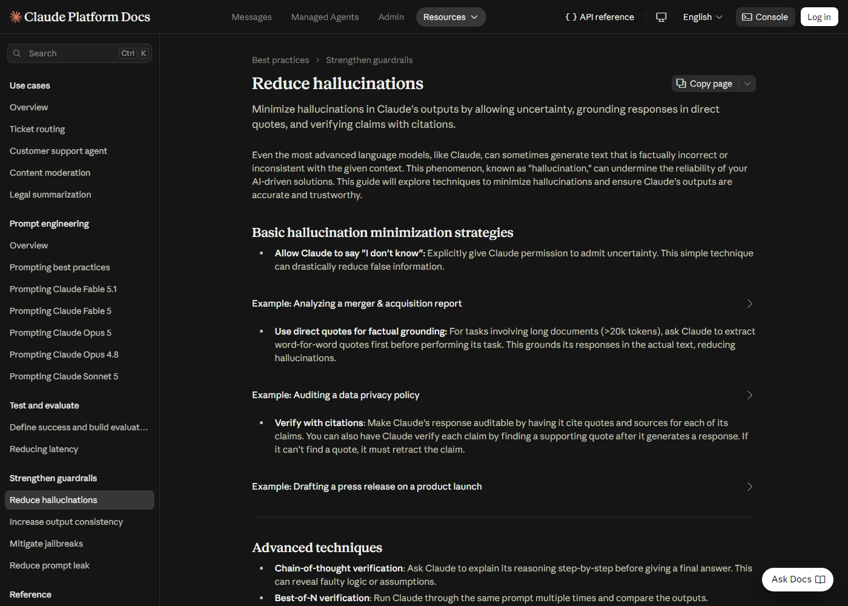Click the Basic hallucination minimization strategies heading

tap(382, 233)
